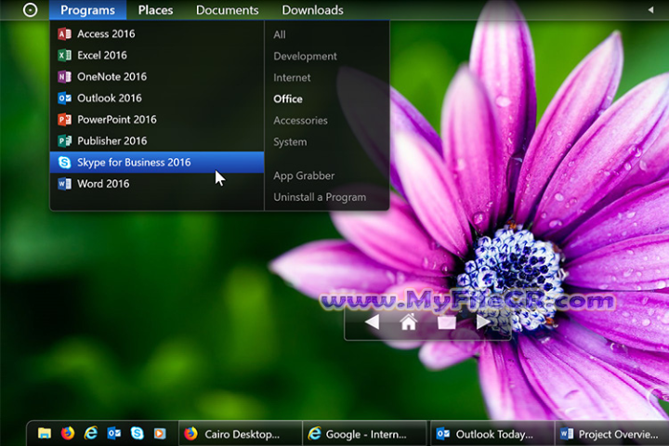Click the Publisher 2016 icon
The height and width of the screenshot is (446, 669).
click(64, 140)
